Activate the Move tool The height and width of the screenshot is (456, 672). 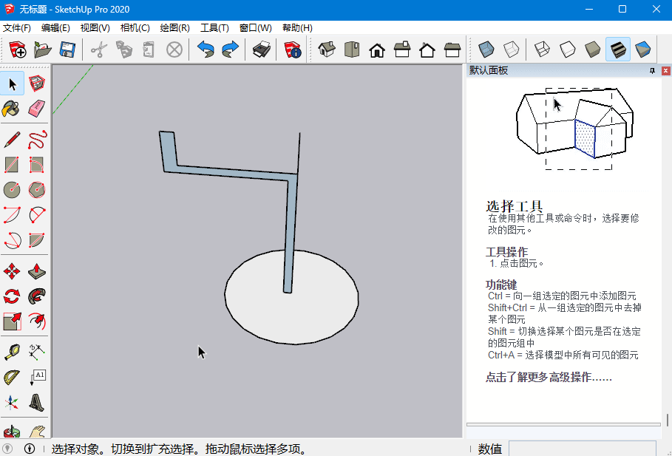click(11, 271)
